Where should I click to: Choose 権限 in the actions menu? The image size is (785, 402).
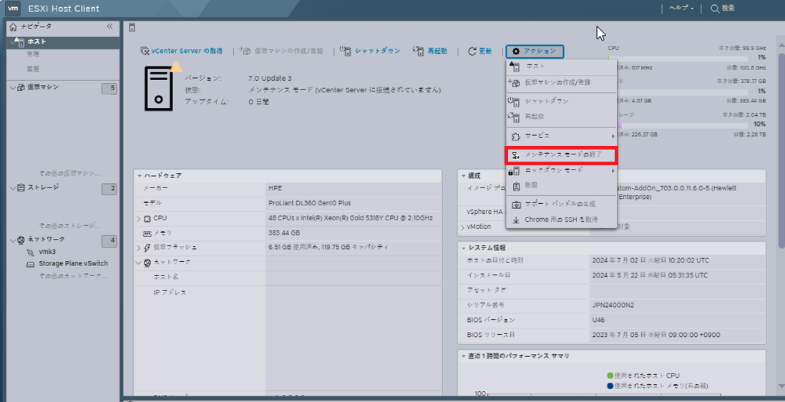[561, 186]
